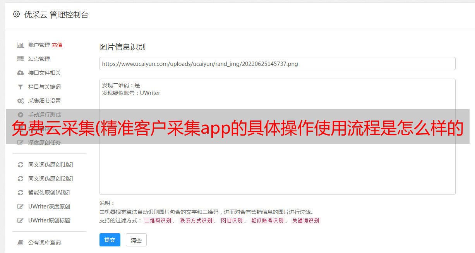Select 栏目与关键词 in the sidebar
475x253 pixels.
tap(45, 87)
